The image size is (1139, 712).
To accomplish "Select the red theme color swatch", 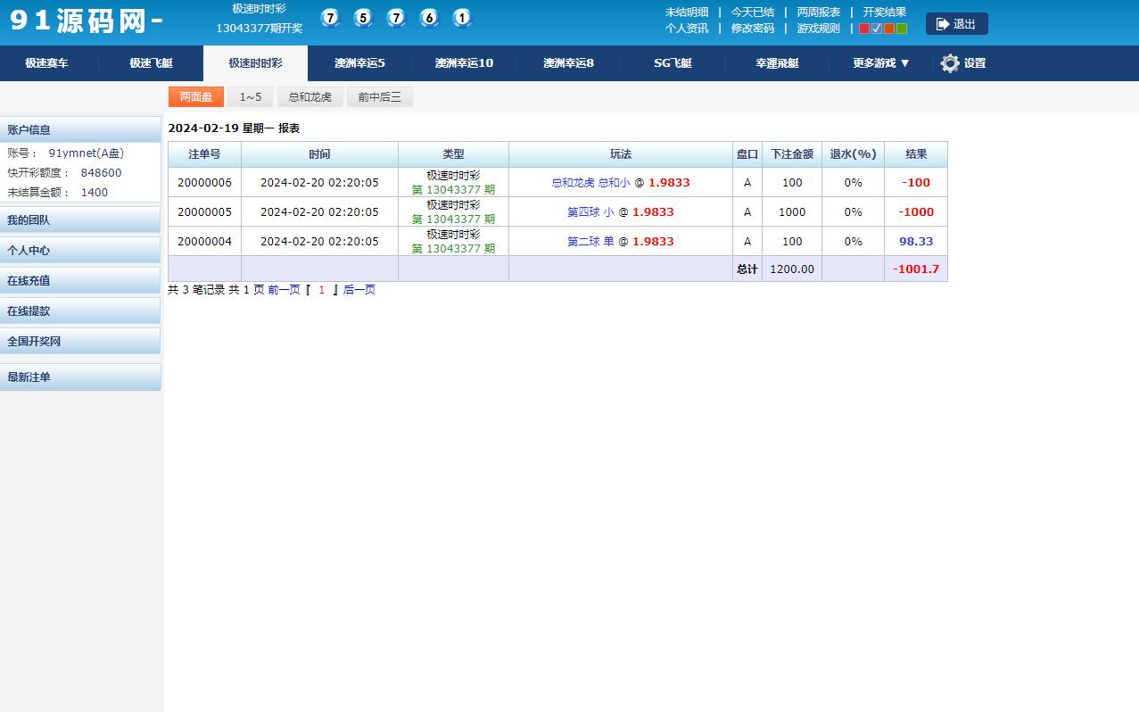I will click(863, 28).
